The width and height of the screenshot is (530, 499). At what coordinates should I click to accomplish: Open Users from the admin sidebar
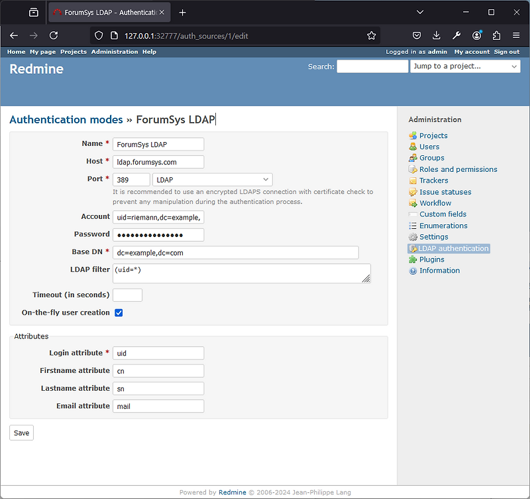412,147
